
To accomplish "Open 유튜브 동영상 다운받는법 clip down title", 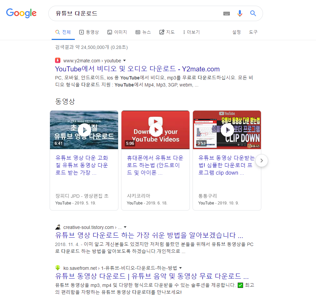I will pyautogui.click(x=226, y=165).
